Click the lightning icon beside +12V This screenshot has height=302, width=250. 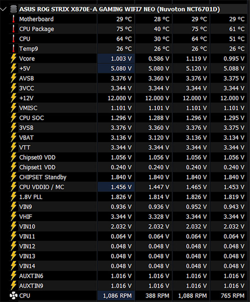pyautogui.click(x=13, y=98)
